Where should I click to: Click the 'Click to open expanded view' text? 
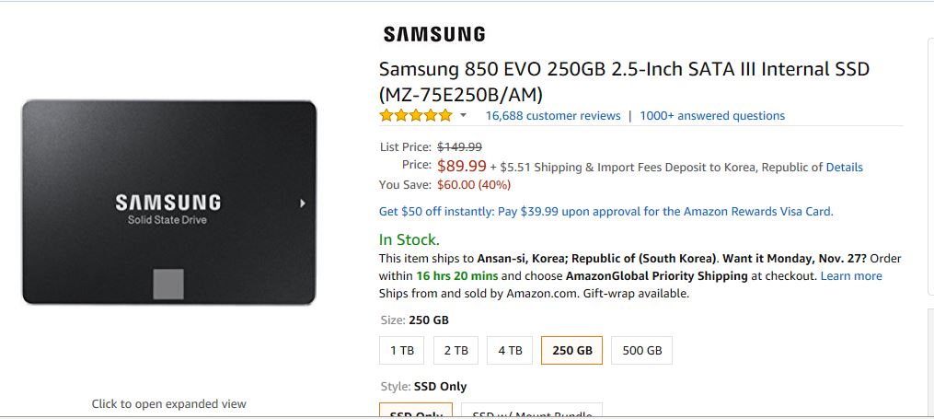pos(169,404)
